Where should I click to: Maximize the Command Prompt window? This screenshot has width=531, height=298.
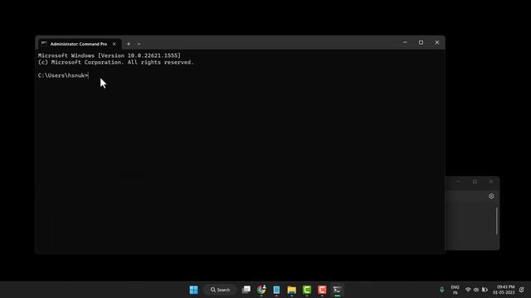coord(421,42)
